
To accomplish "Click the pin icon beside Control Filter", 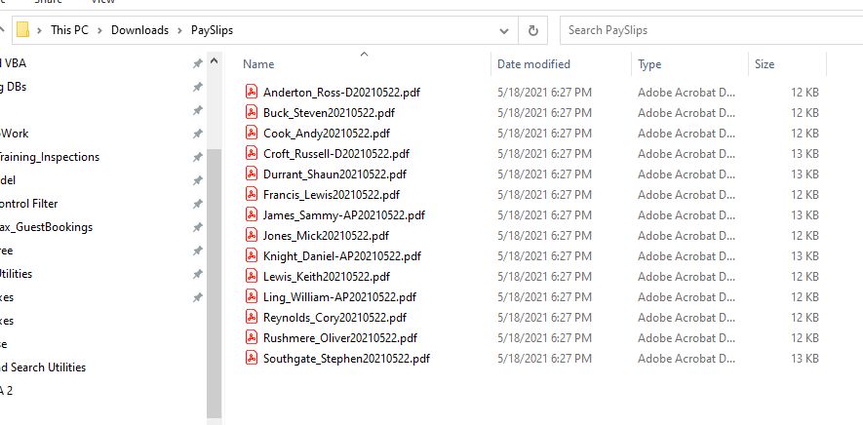I will coord(198,205).
